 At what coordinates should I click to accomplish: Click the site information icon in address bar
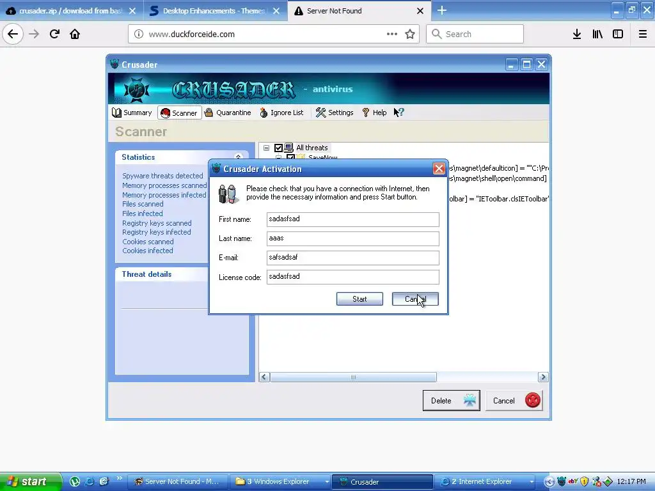coord(139,35)
